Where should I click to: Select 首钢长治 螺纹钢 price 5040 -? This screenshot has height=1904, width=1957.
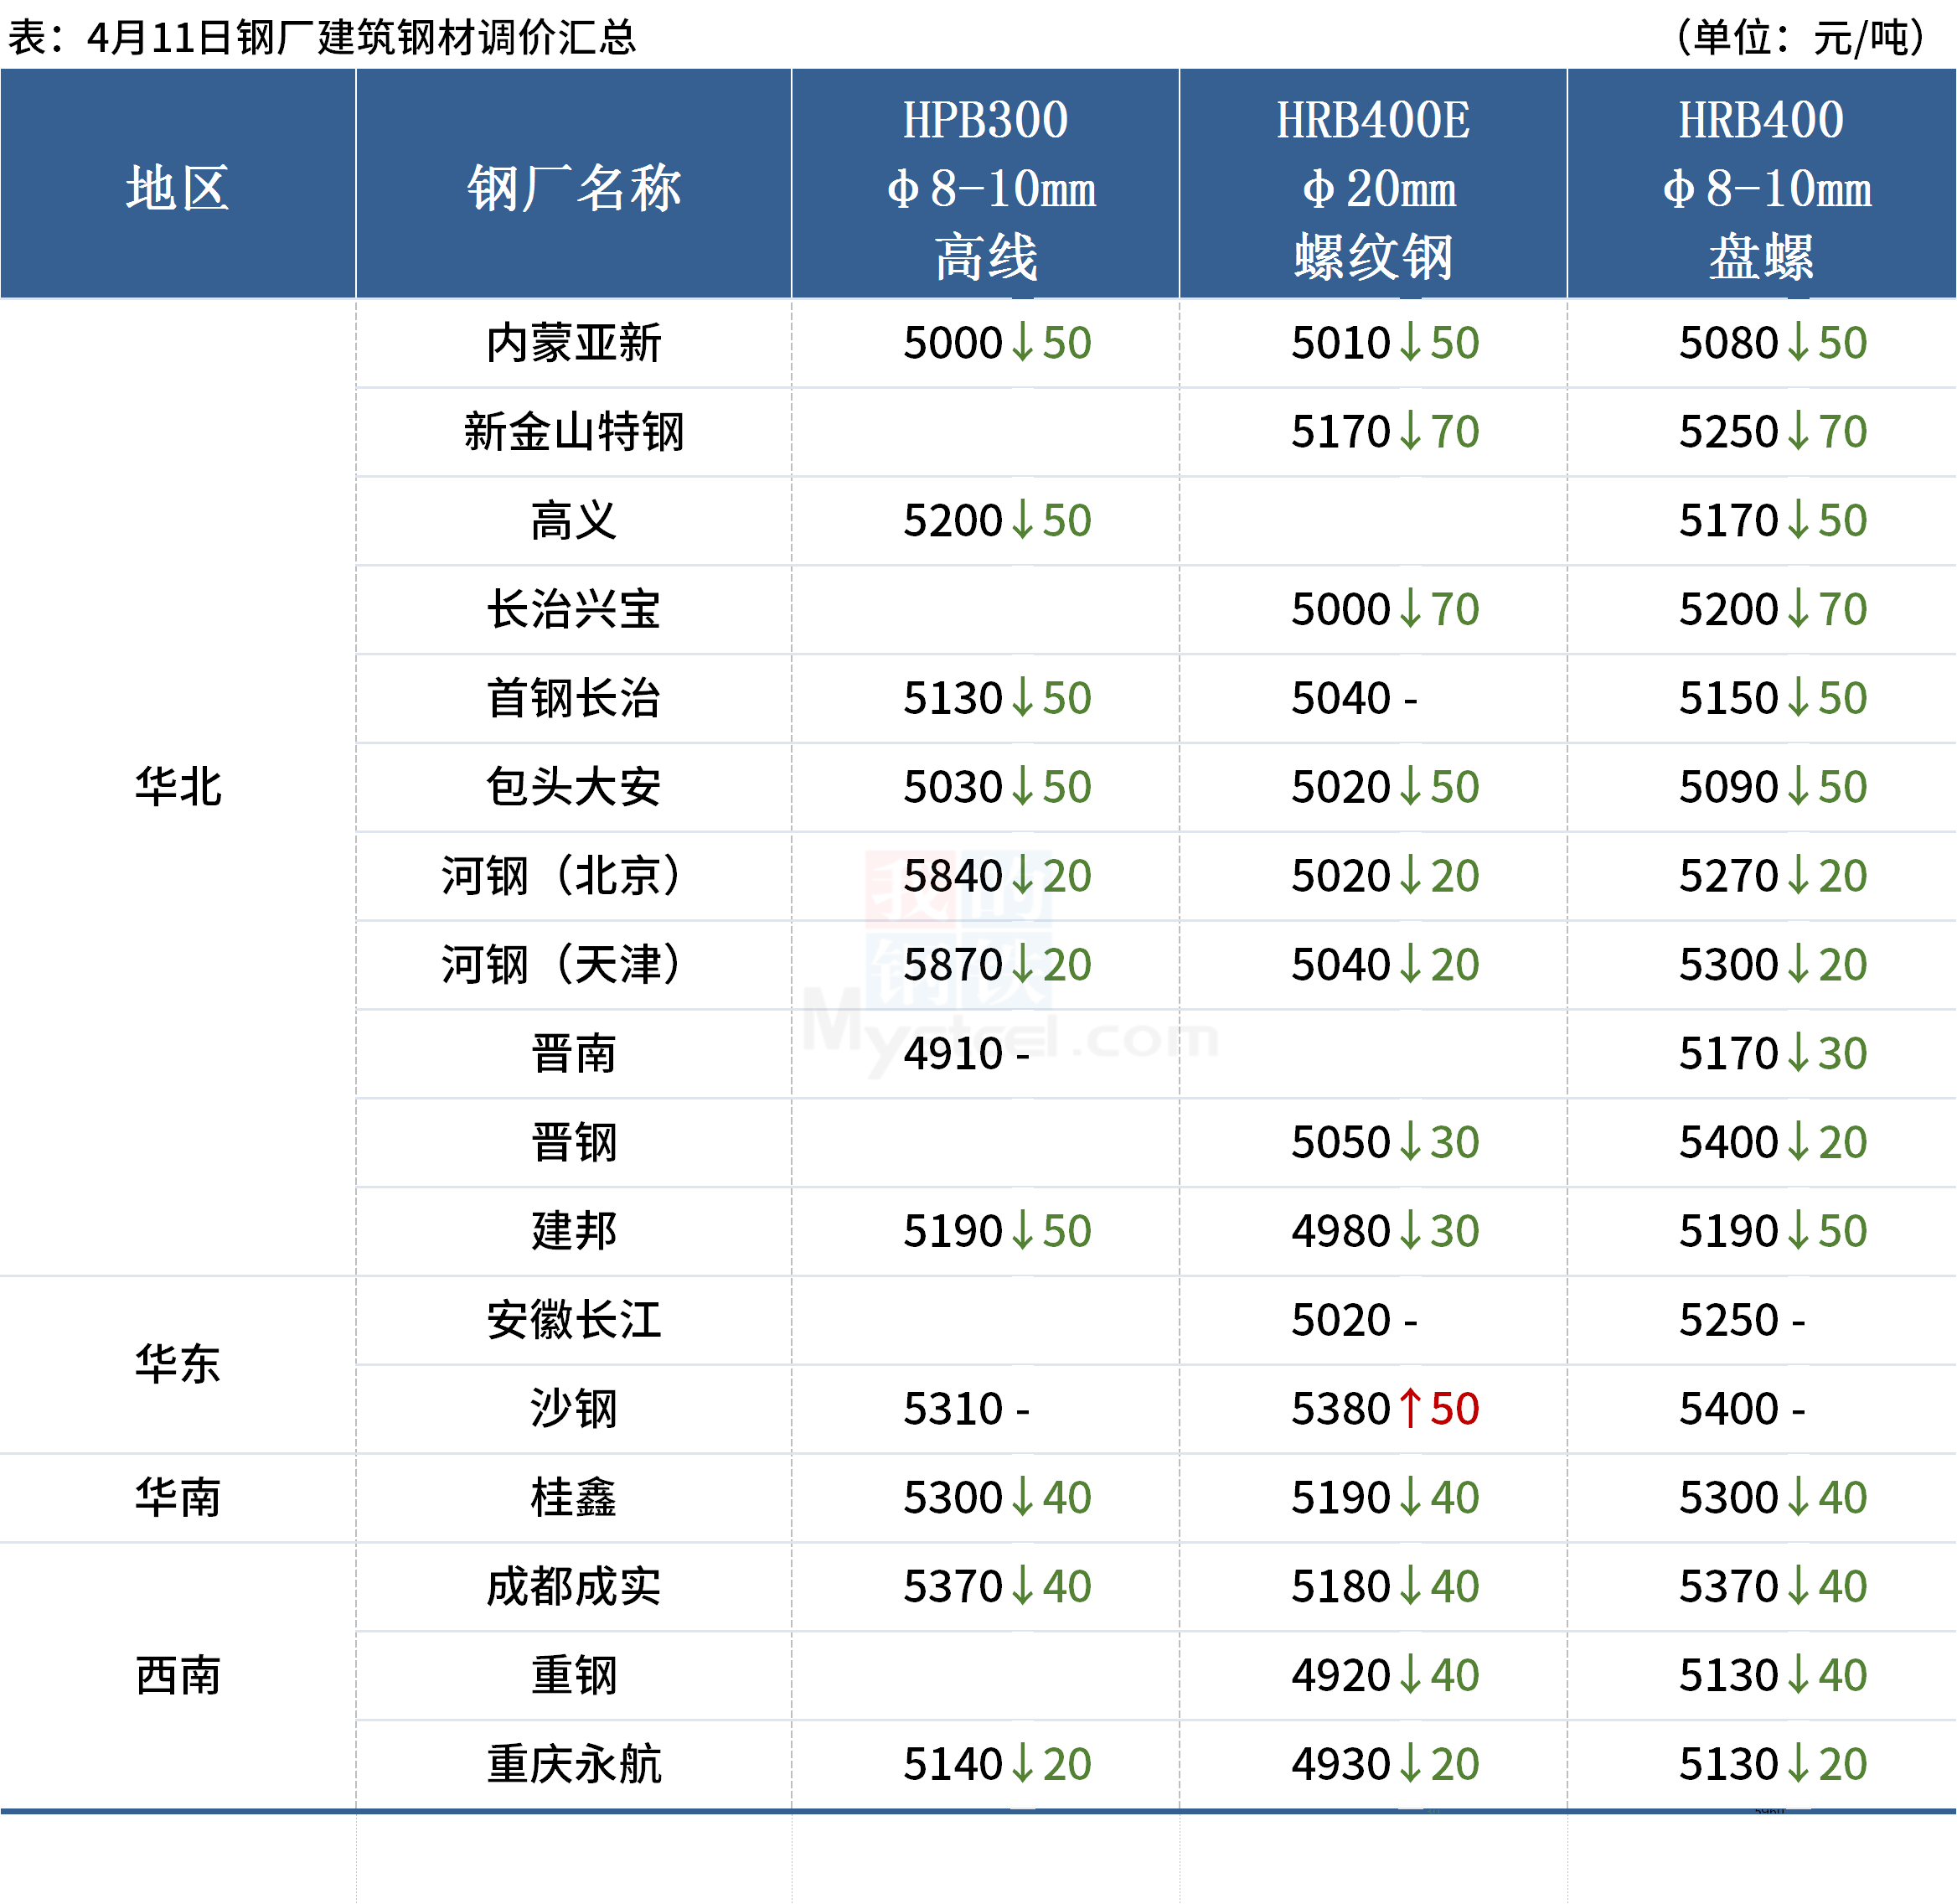[x=1355, y=698]
